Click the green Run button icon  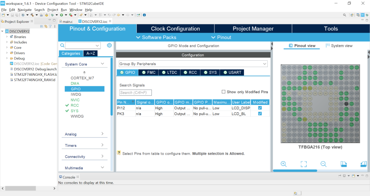point(61,15)
